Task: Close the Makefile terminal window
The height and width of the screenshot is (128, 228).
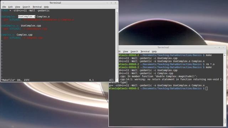Action: (x=115, y=3)
